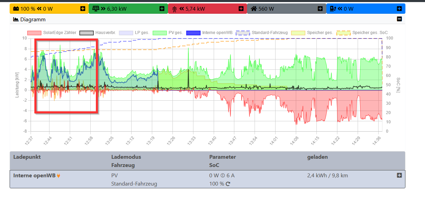The image size is (425, 212).
Task: Toggle the Standard-Fahrzeug dataset in legend
Action: [262, 33]
